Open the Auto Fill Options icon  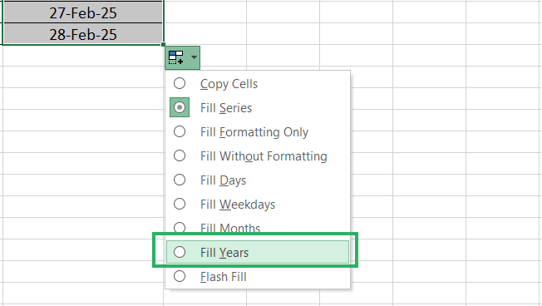(176, 57)
